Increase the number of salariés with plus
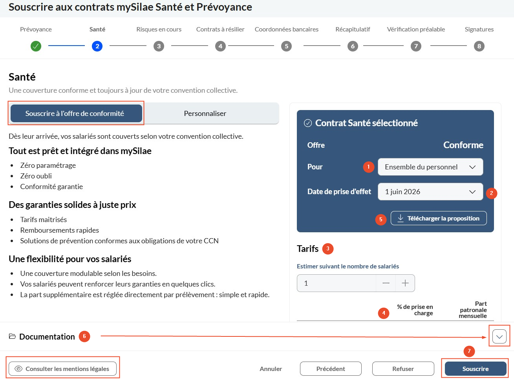This screenshot has width=514, height=382. coord(405,283)
